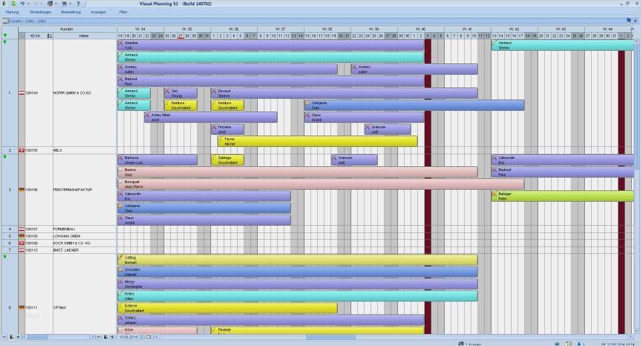Click the undo arrow icon

[23, 3]
